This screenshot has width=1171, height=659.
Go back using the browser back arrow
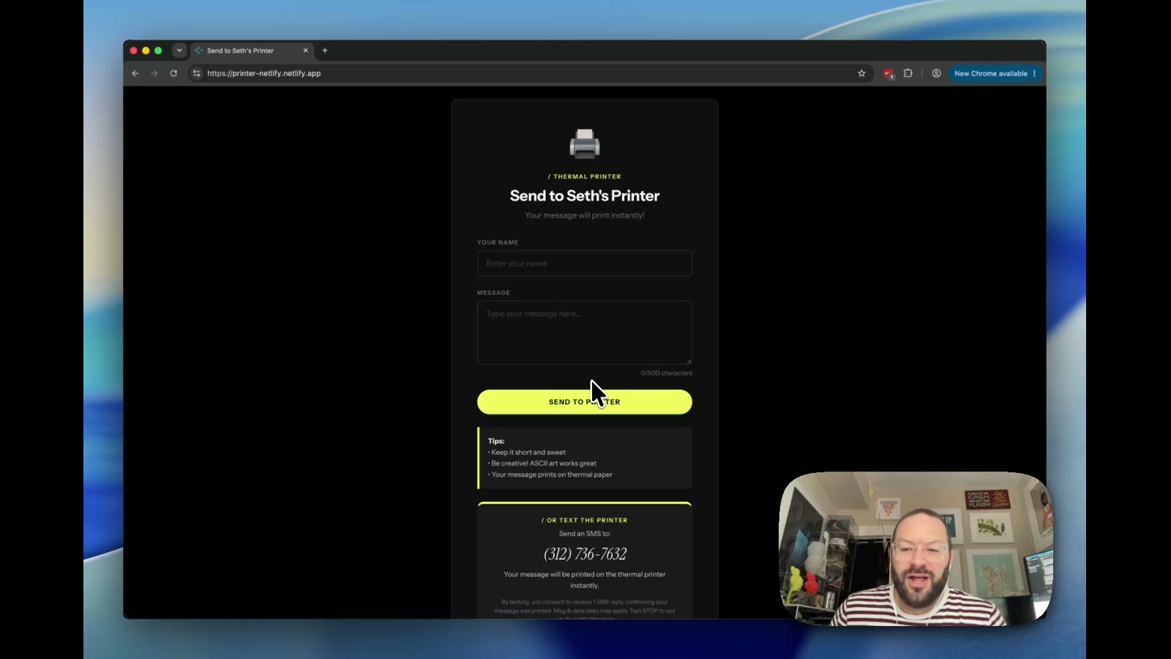135,73
